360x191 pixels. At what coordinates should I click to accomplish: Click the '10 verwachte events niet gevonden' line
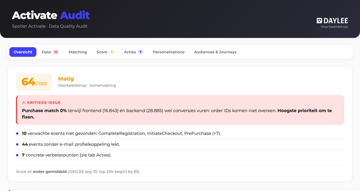pyautogui.click(x=121, y=133)
